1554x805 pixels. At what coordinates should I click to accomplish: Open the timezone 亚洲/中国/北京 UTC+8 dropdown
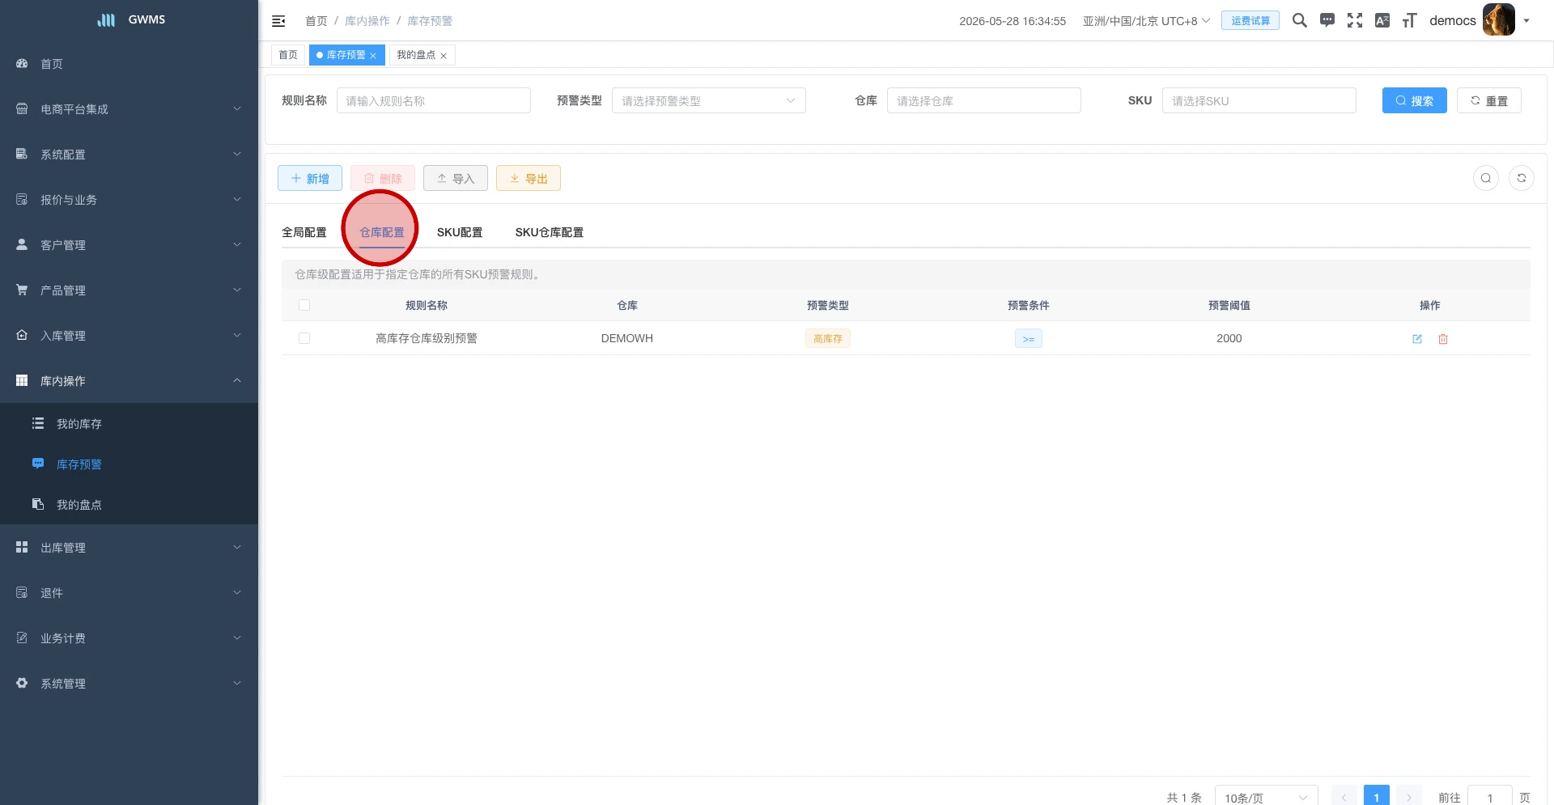[1146, 21]
